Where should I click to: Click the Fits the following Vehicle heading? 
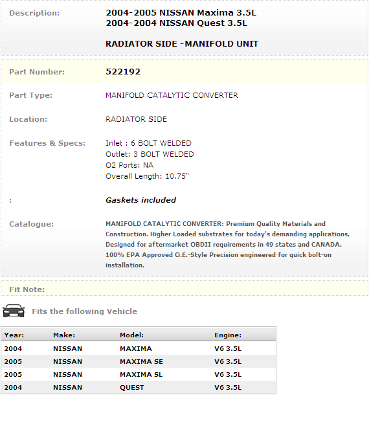(84, 311)
